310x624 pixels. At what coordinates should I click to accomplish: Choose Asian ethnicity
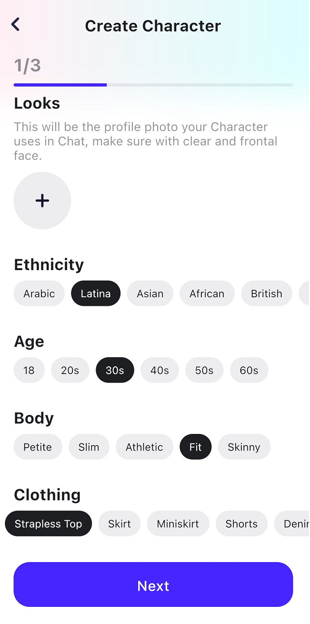point(150,293)
